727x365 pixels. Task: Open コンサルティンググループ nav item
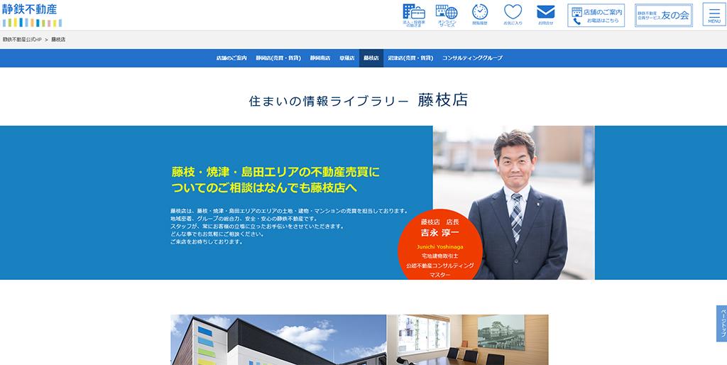(x=472, y=58)
